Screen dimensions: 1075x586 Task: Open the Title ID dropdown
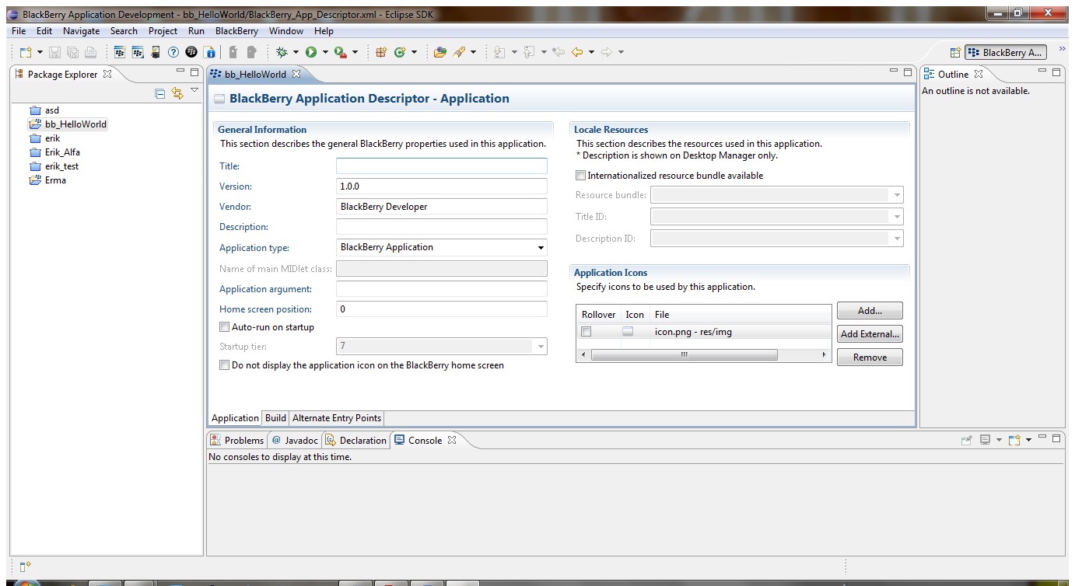(x=897, y=217)
